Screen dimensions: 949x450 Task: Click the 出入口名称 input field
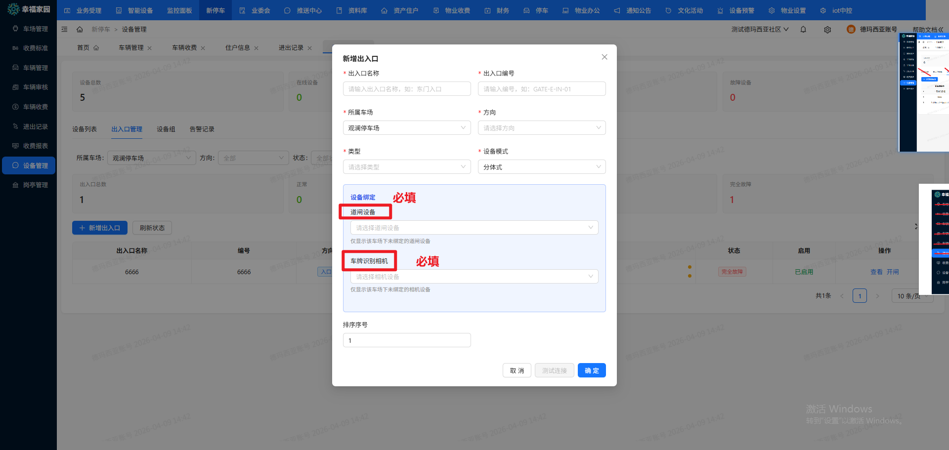tap(406, 89)
